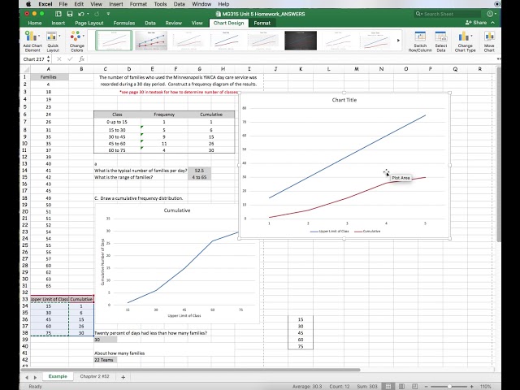Click the zoom out minus button
Viewport: 520px width, 390px height.
[x=426, y=387]
